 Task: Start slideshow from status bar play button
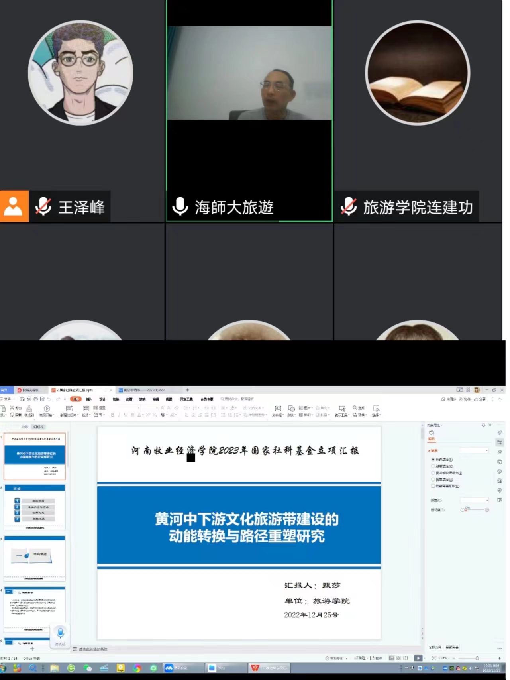pos(418,658)
